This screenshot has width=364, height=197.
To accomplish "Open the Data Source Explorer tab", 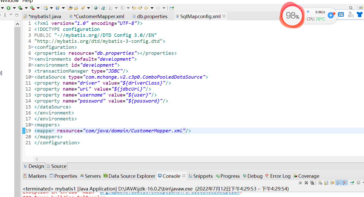I will coord(129,176).
